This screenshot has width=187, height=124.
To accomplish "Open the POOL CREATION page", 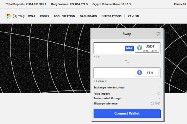I will coord(64,16).
